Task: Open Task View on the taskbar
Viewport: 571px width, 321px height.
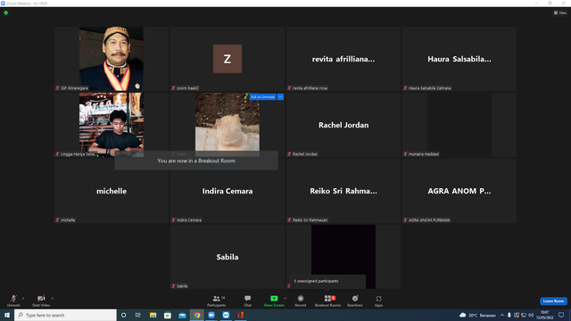Action: (x=138, y=315)
